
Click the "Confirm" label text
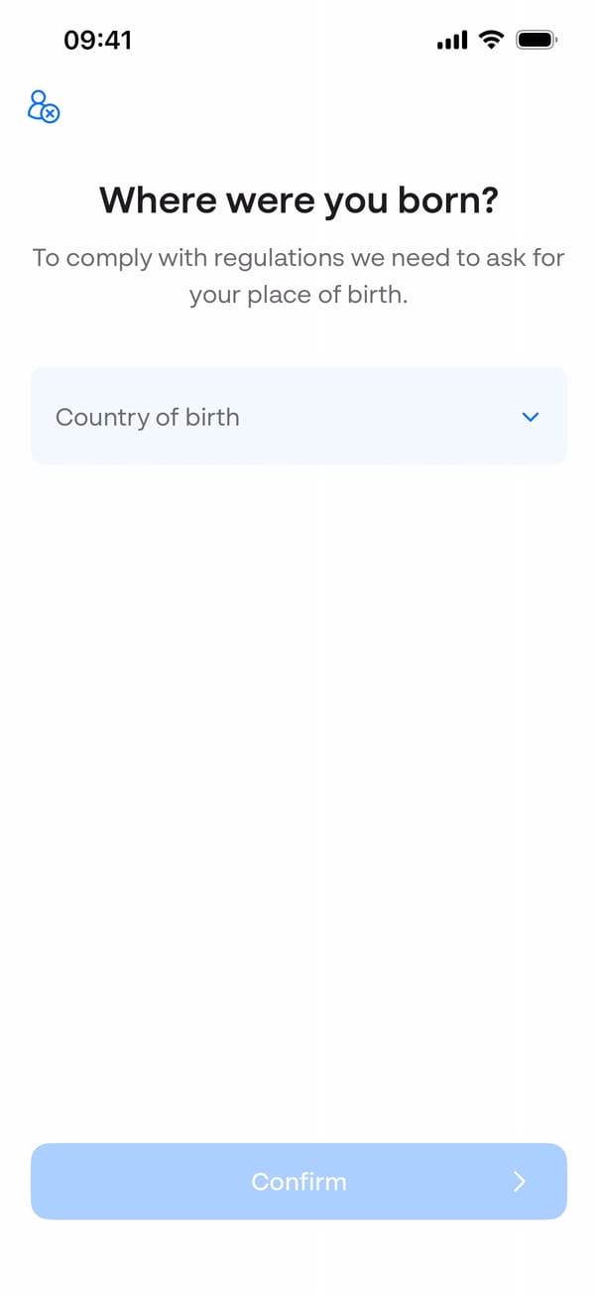[299, 1182]
